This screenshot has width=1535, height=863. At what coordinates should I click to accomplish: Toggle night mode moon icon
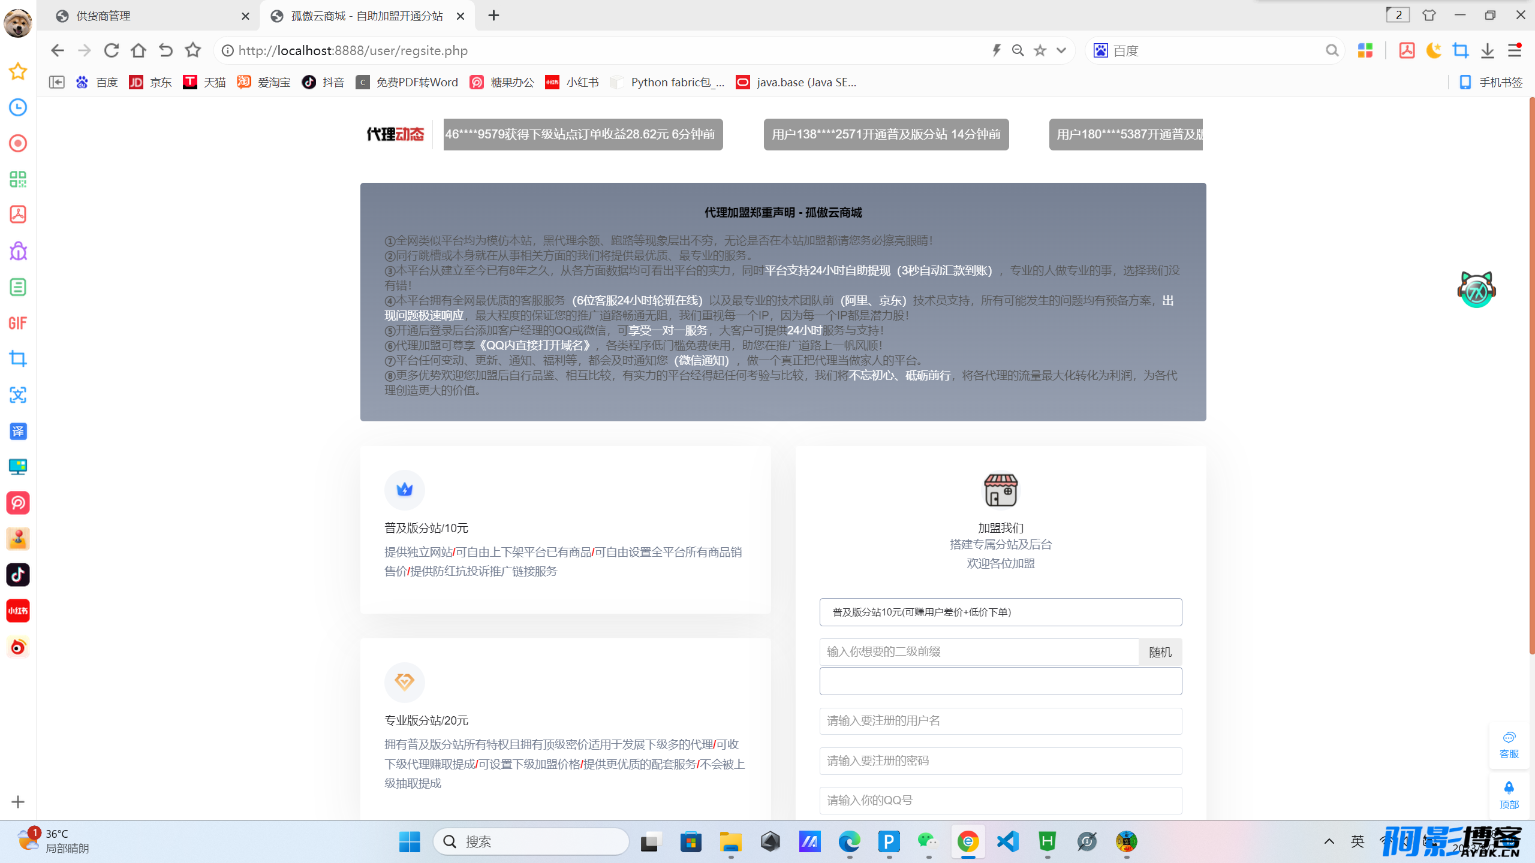click(x=1434, y=50)
